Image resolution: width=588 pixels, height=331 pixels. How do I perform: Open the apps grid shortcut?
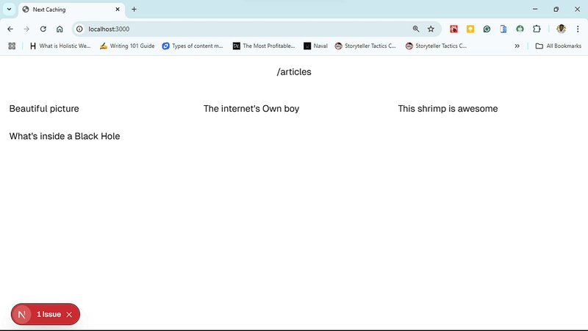pyautogui.click(x=12, y=46)
